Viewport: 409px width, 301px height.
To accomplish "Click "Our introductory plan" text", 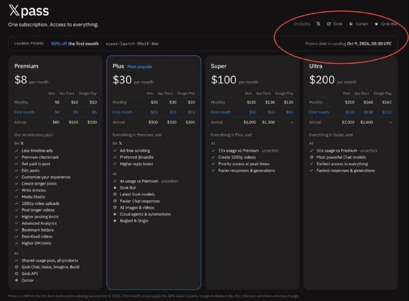I will (x=33, y=135).
